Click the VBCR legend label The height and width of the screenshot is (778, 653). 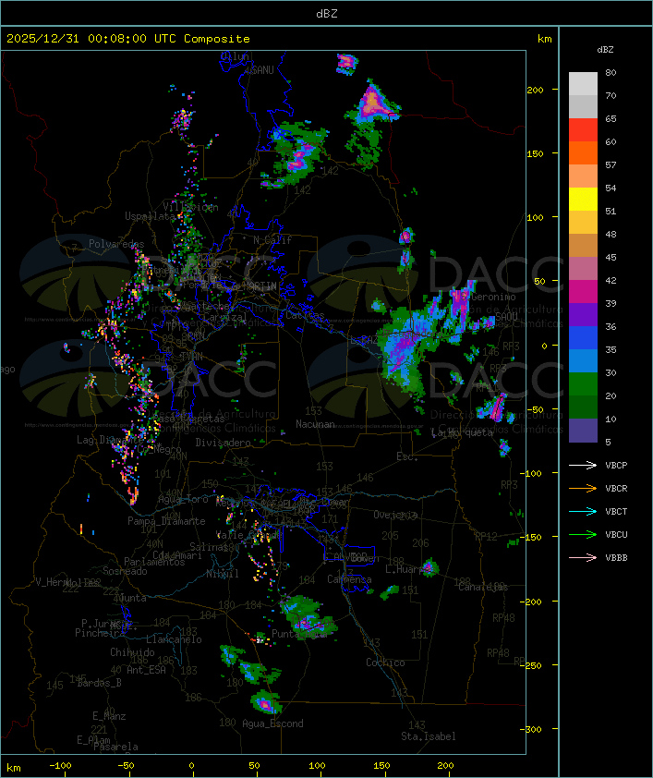click(x=616, y=488)
